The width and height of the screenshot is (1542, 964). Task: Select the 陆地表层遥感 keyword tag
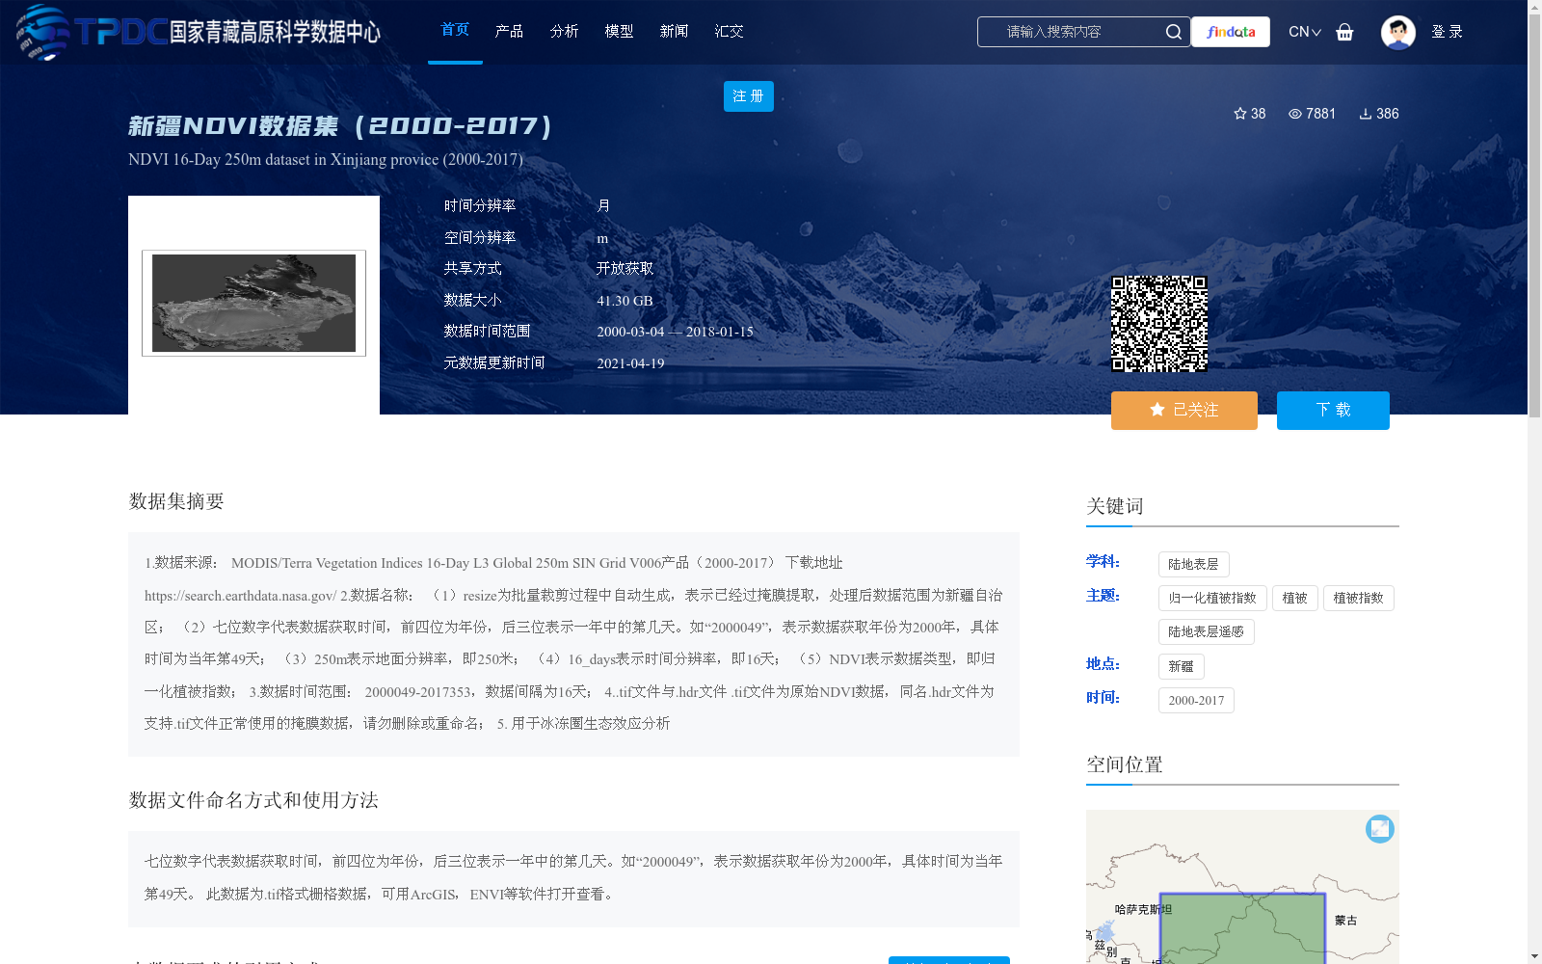click(x=1207, y=631)
